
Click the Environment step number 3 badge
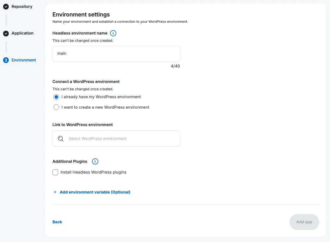(x=6, y=60)
